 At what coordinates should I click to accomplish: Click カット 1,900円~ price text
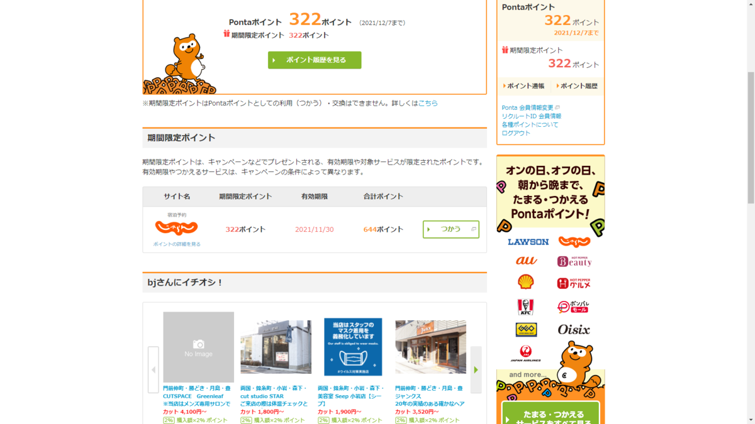point(340,412)
